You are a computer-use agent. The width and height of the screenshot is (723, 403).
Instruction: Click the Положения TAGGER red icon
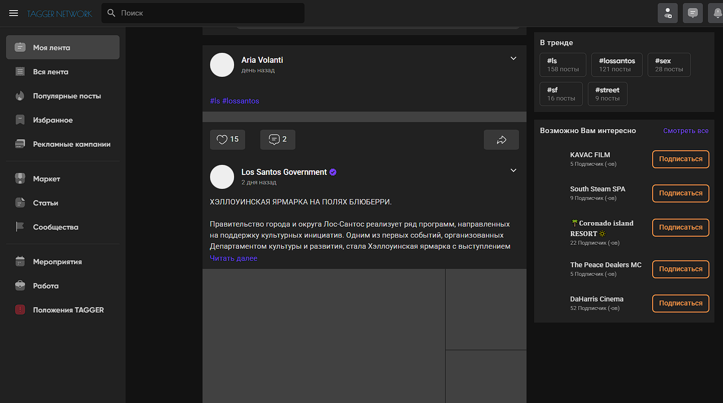20,310
